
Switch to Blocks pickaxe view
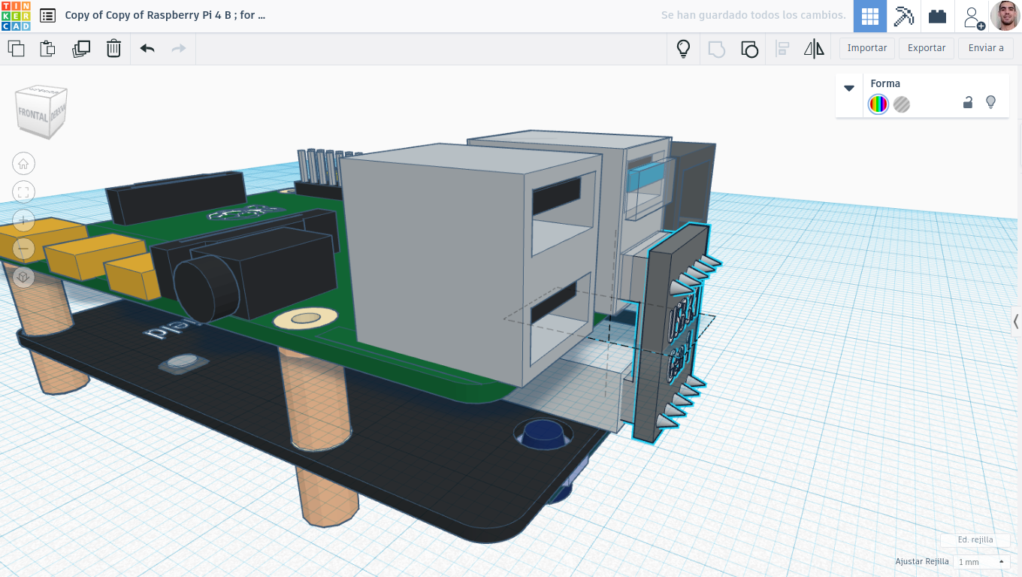[903, 16]
